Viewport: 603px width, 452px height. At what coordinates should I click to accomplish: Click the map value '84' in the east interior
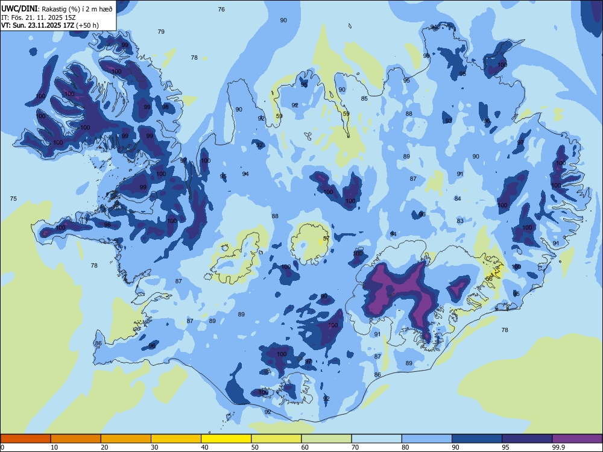(458, 198)
